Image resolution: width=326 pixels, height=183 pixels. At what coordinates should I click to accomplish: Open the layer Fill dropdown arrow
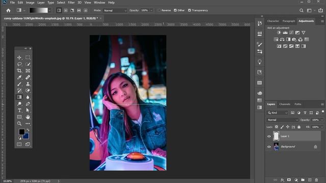point(322,127)
